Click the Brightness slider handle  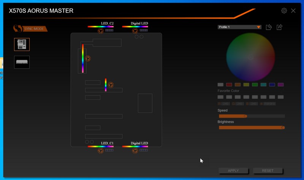point(283,128)
